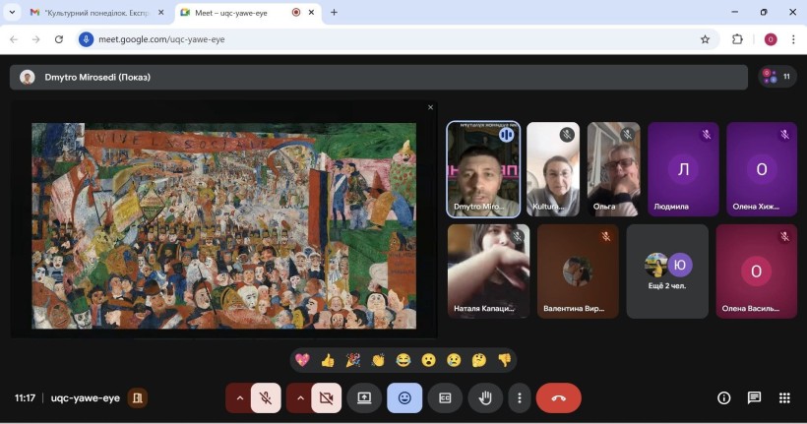This screenshot has height=424, width=807.
Task: Raise hand using the hand icon
Action: (x=485, y=397)
